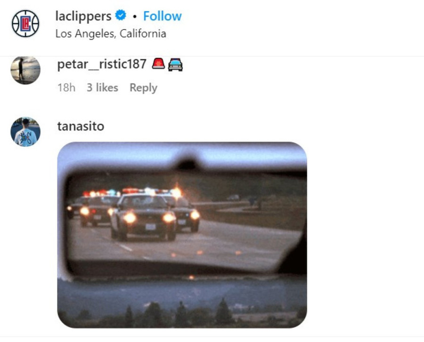Click the mirror mount at top of GIF

(187, 163)
